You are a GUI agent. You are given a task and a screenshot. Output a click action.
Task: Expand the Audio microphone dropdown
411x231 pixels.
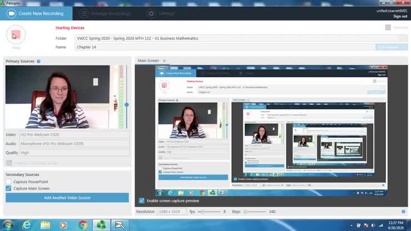point(74,143)
